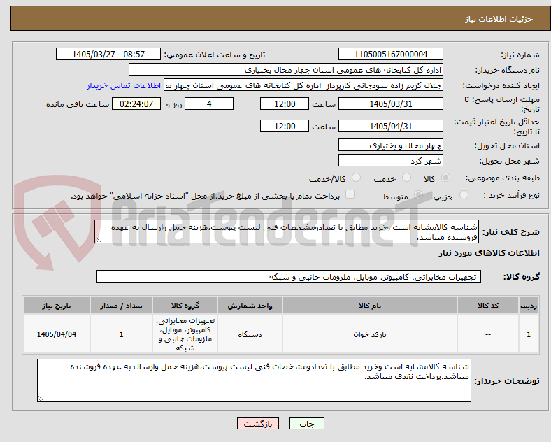This screenshot has width=551, height=442.
Task: Click the استان محل تحویل field
Action: tap(391, 145)
